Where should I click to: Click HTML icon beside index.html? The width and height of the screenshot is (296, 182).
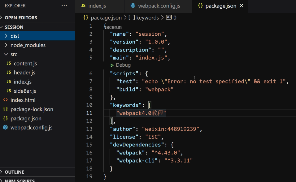[x=6, y=100]
